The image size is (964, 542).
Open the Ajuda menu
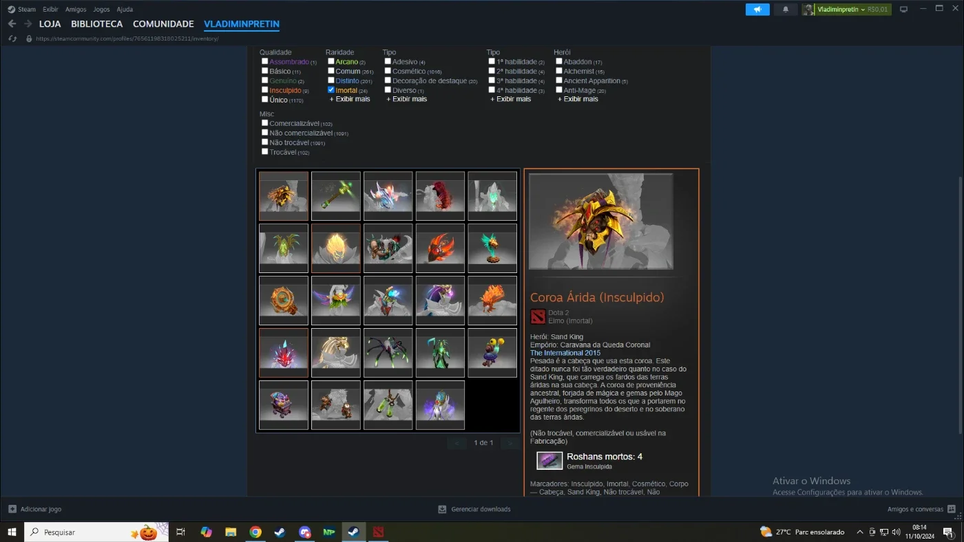pos(125,10)
